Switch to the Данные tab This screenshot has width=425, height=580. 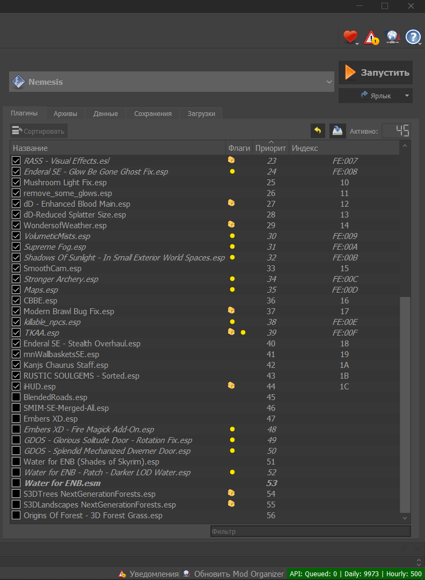(x=106, y=113)
